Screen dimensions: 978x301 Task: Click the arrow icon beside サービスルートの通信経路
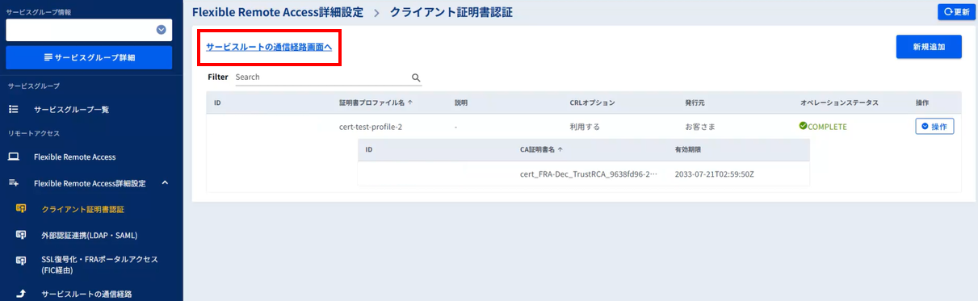[21, 294]
